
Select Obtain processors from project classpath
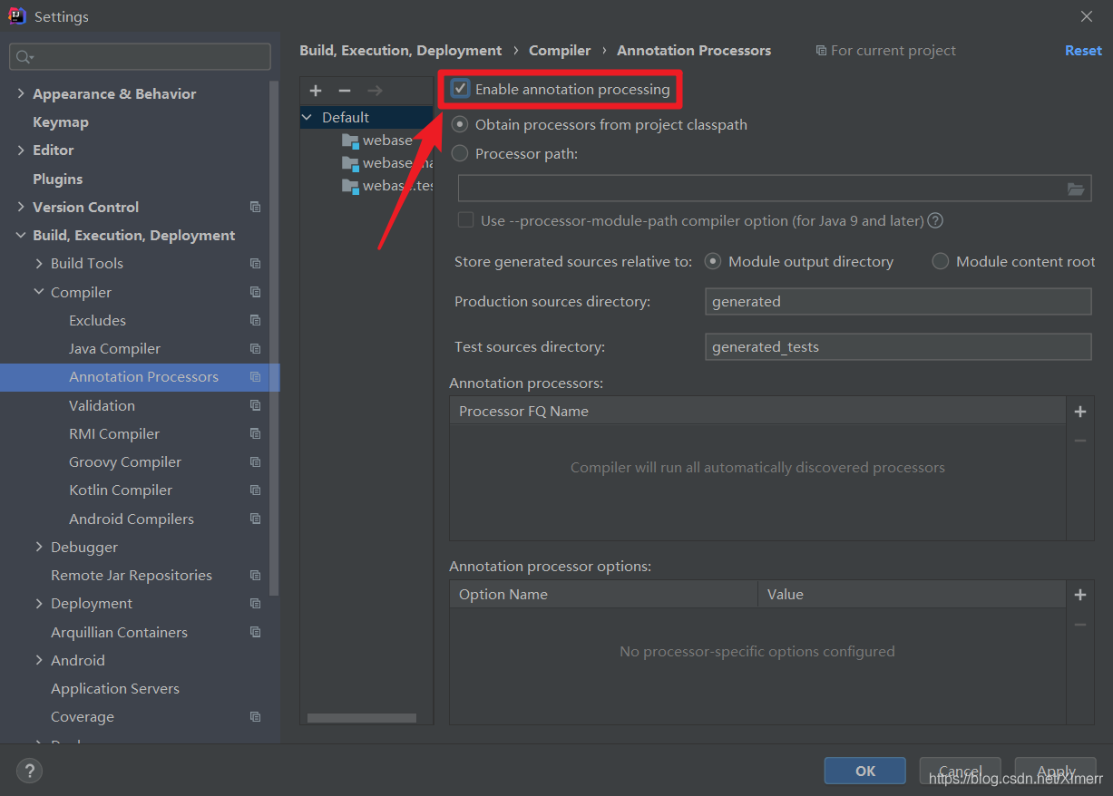(461, 125)
